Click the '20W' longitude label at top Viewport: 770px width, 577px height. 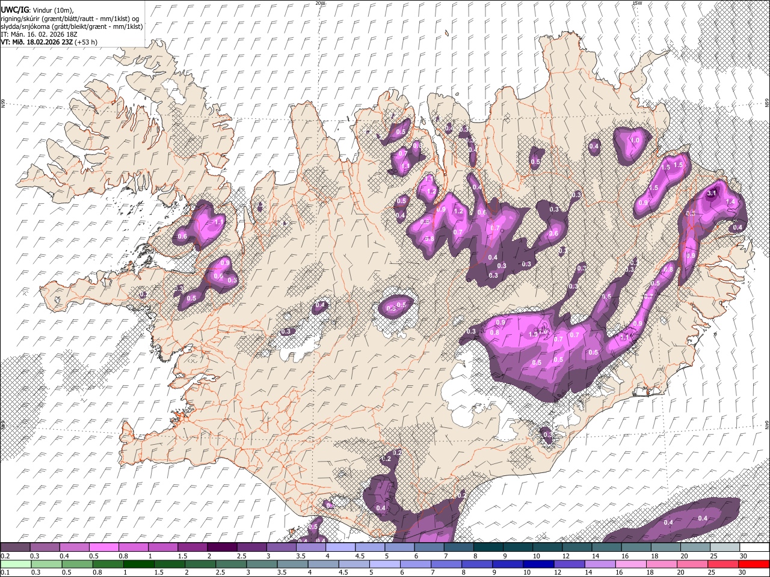pos(321,3)
